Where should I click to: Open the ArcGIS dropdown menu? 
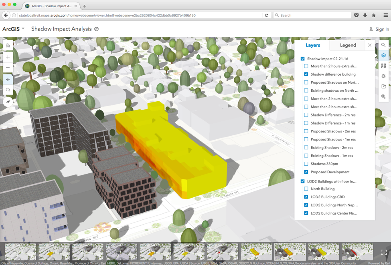14,29
